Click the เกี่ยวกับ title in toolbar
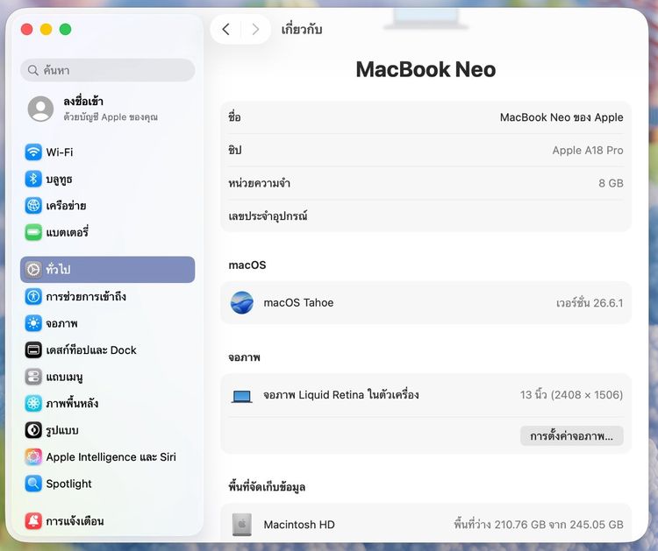Viewport: 658px width, 551px height. click(301, 29)
